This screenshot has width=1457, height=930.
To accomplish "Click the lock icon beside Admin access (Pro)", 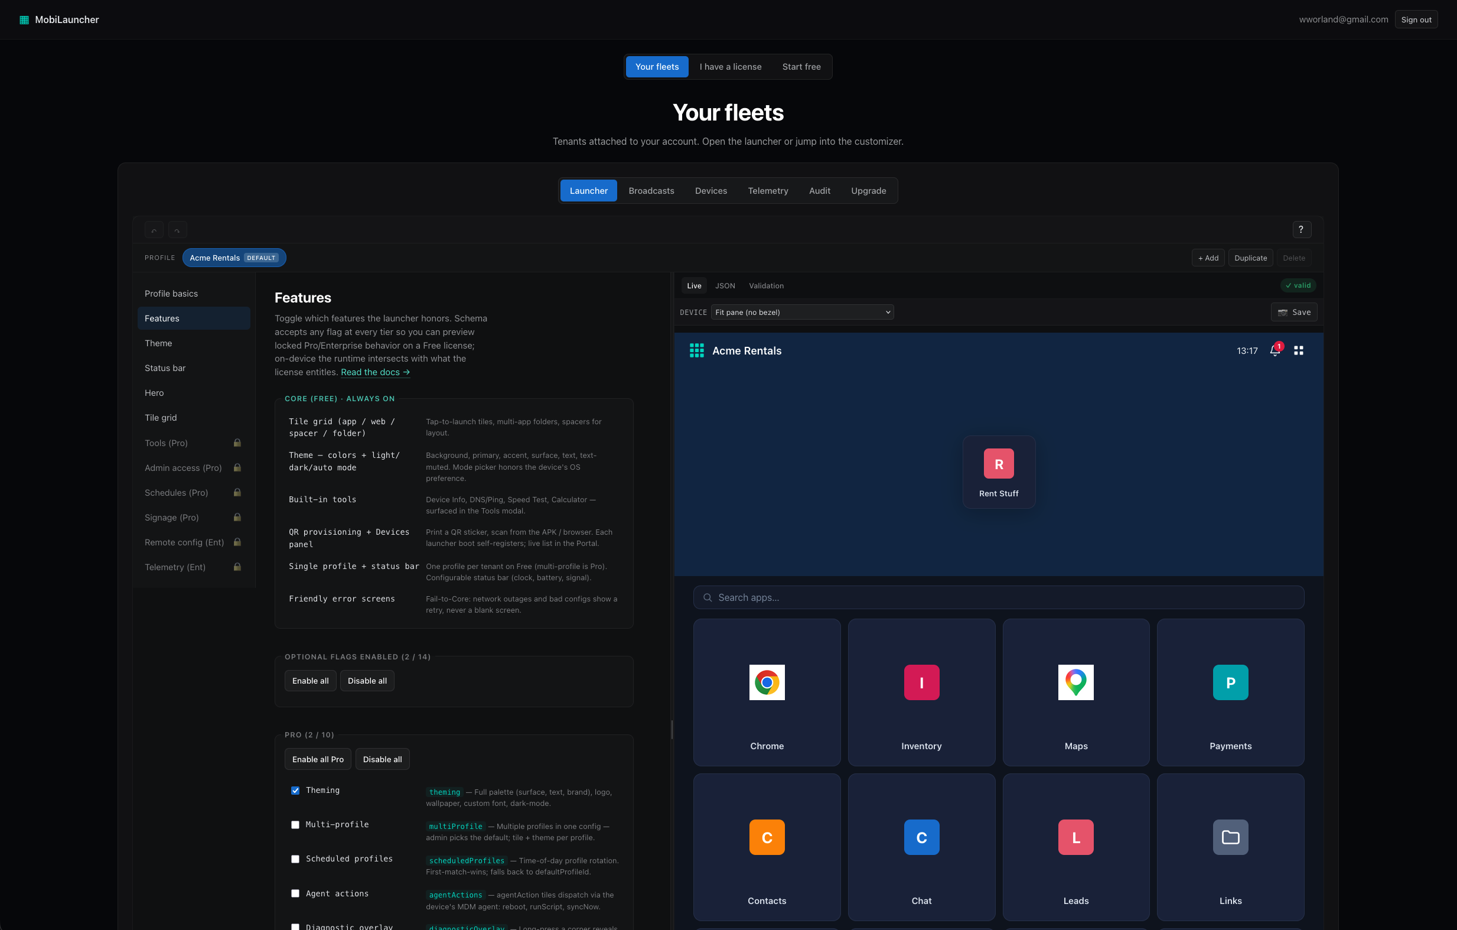I will 237,467.
